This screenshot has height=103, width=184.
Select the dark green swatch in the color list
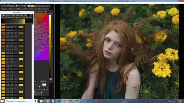pos(3,49)
